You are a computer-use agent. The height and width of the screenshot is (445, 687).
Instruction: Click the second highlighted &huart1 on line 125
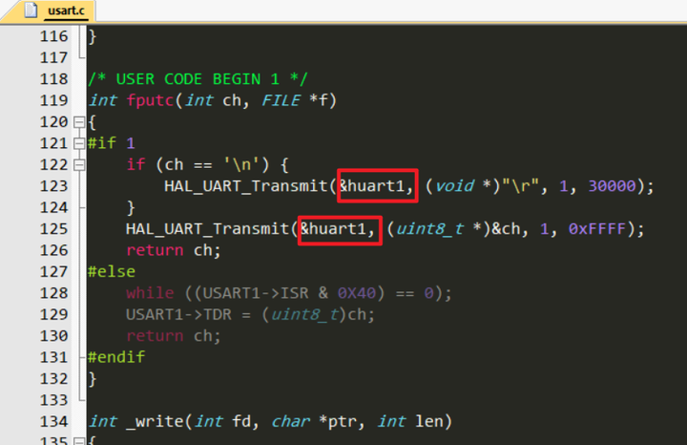click(338, 229)
